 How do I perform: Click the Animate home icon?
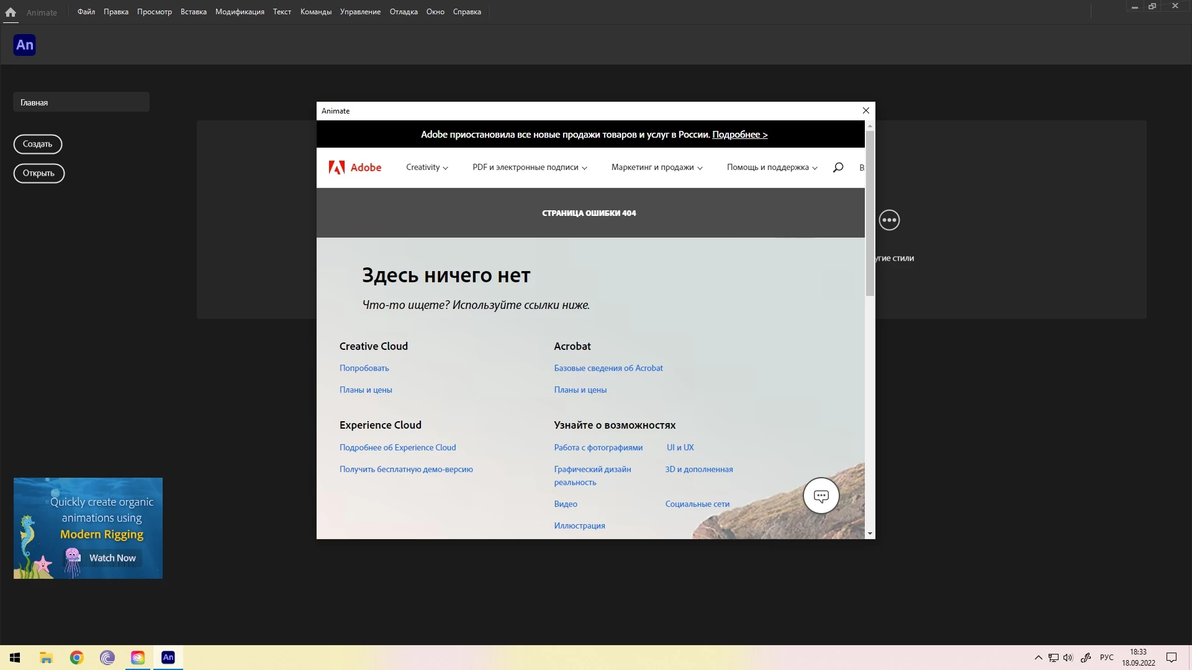11,12
